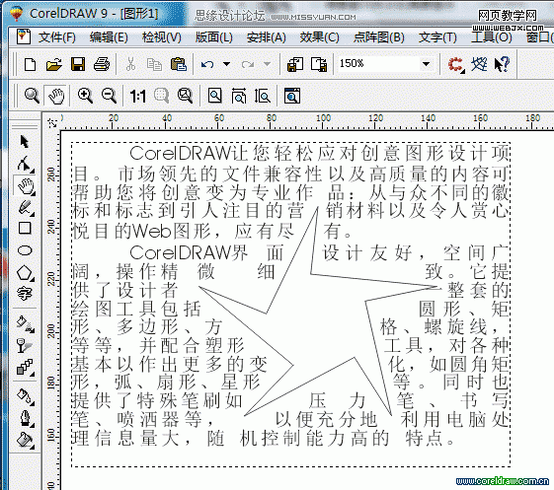Select the Pick arrow tool
Viewport: 554px width, 490px height.
coord(24,141)
